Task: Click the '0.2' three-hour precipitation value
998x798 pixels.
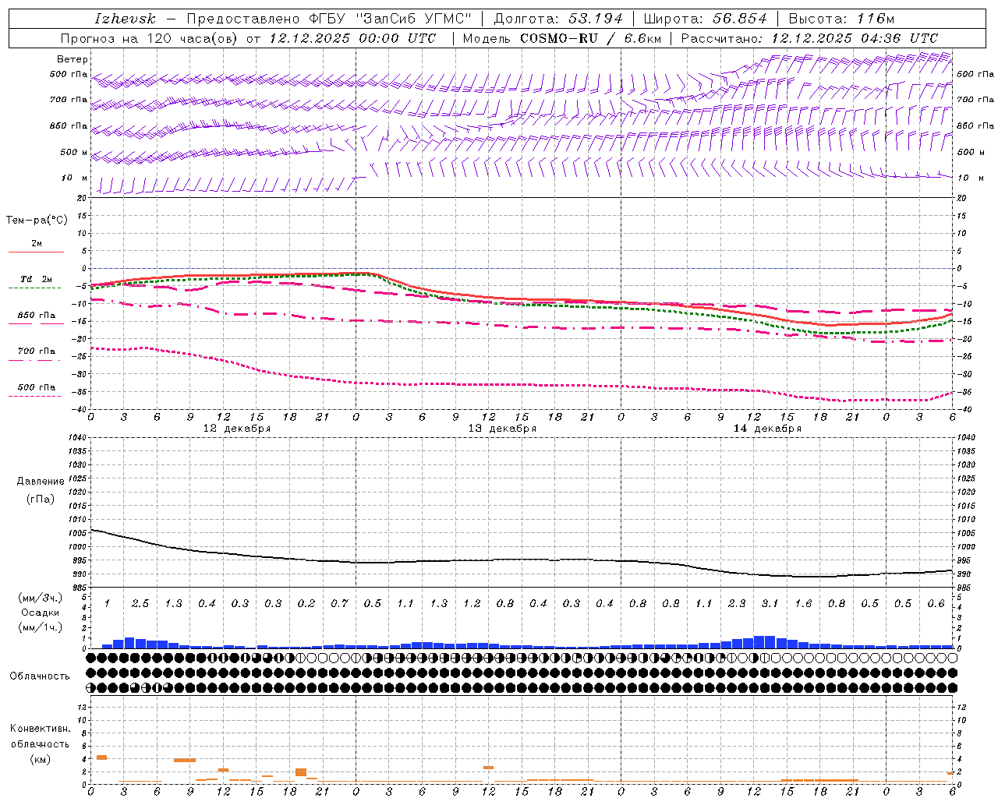Action: (306, 603)
